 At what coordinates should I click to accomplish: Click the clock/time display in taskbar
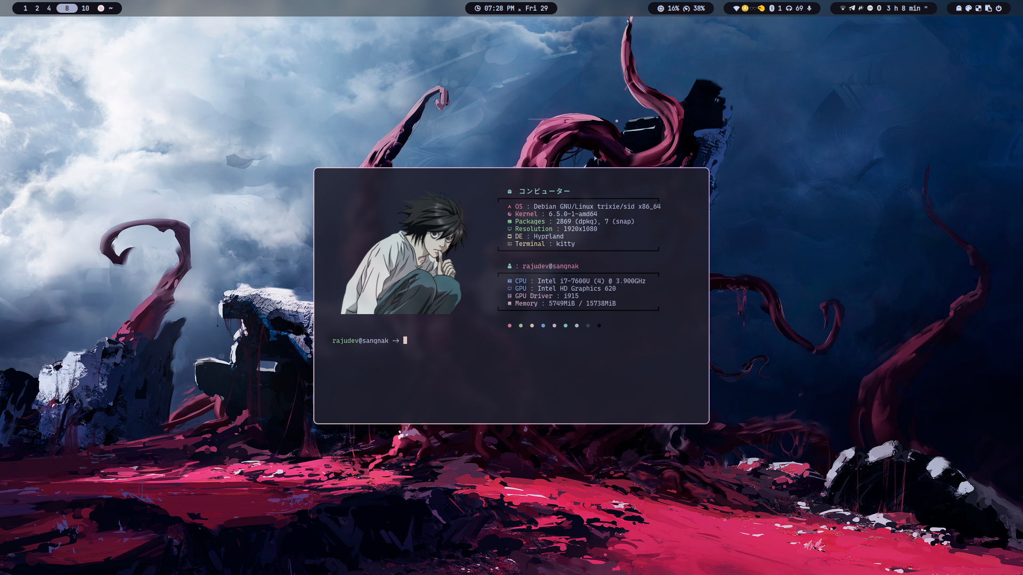coord(511,8)
